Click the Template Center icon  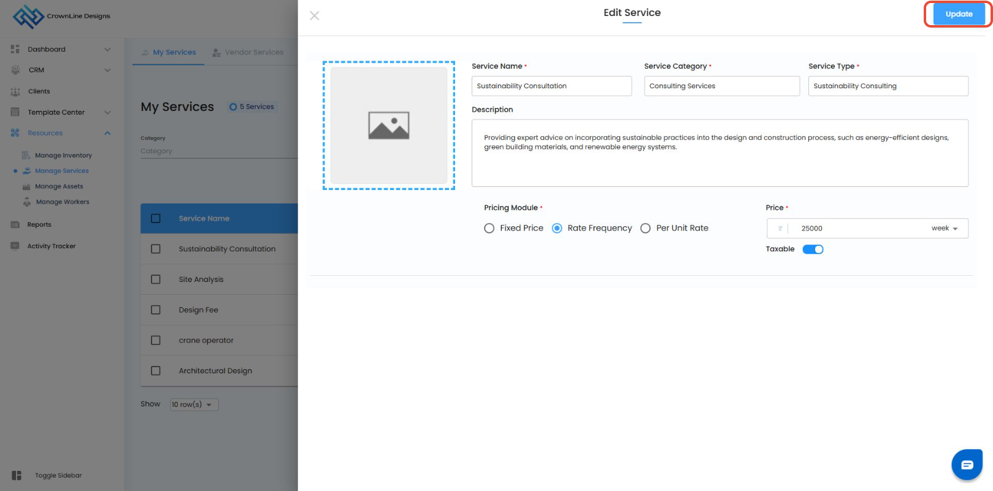(x=15, y=112)
